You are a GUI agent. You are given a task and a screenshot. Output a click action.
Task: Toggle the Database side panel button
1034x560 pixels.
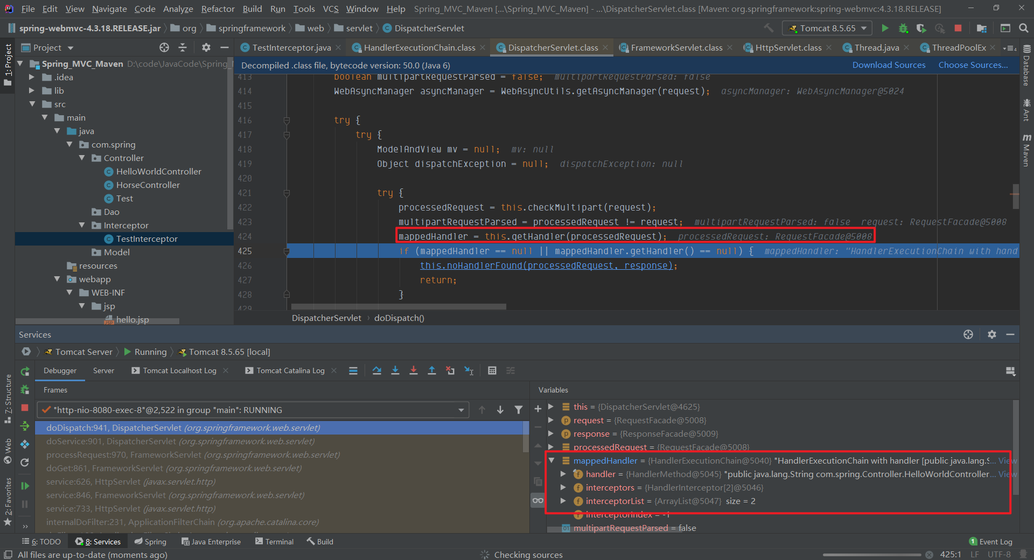point(1026,66)
